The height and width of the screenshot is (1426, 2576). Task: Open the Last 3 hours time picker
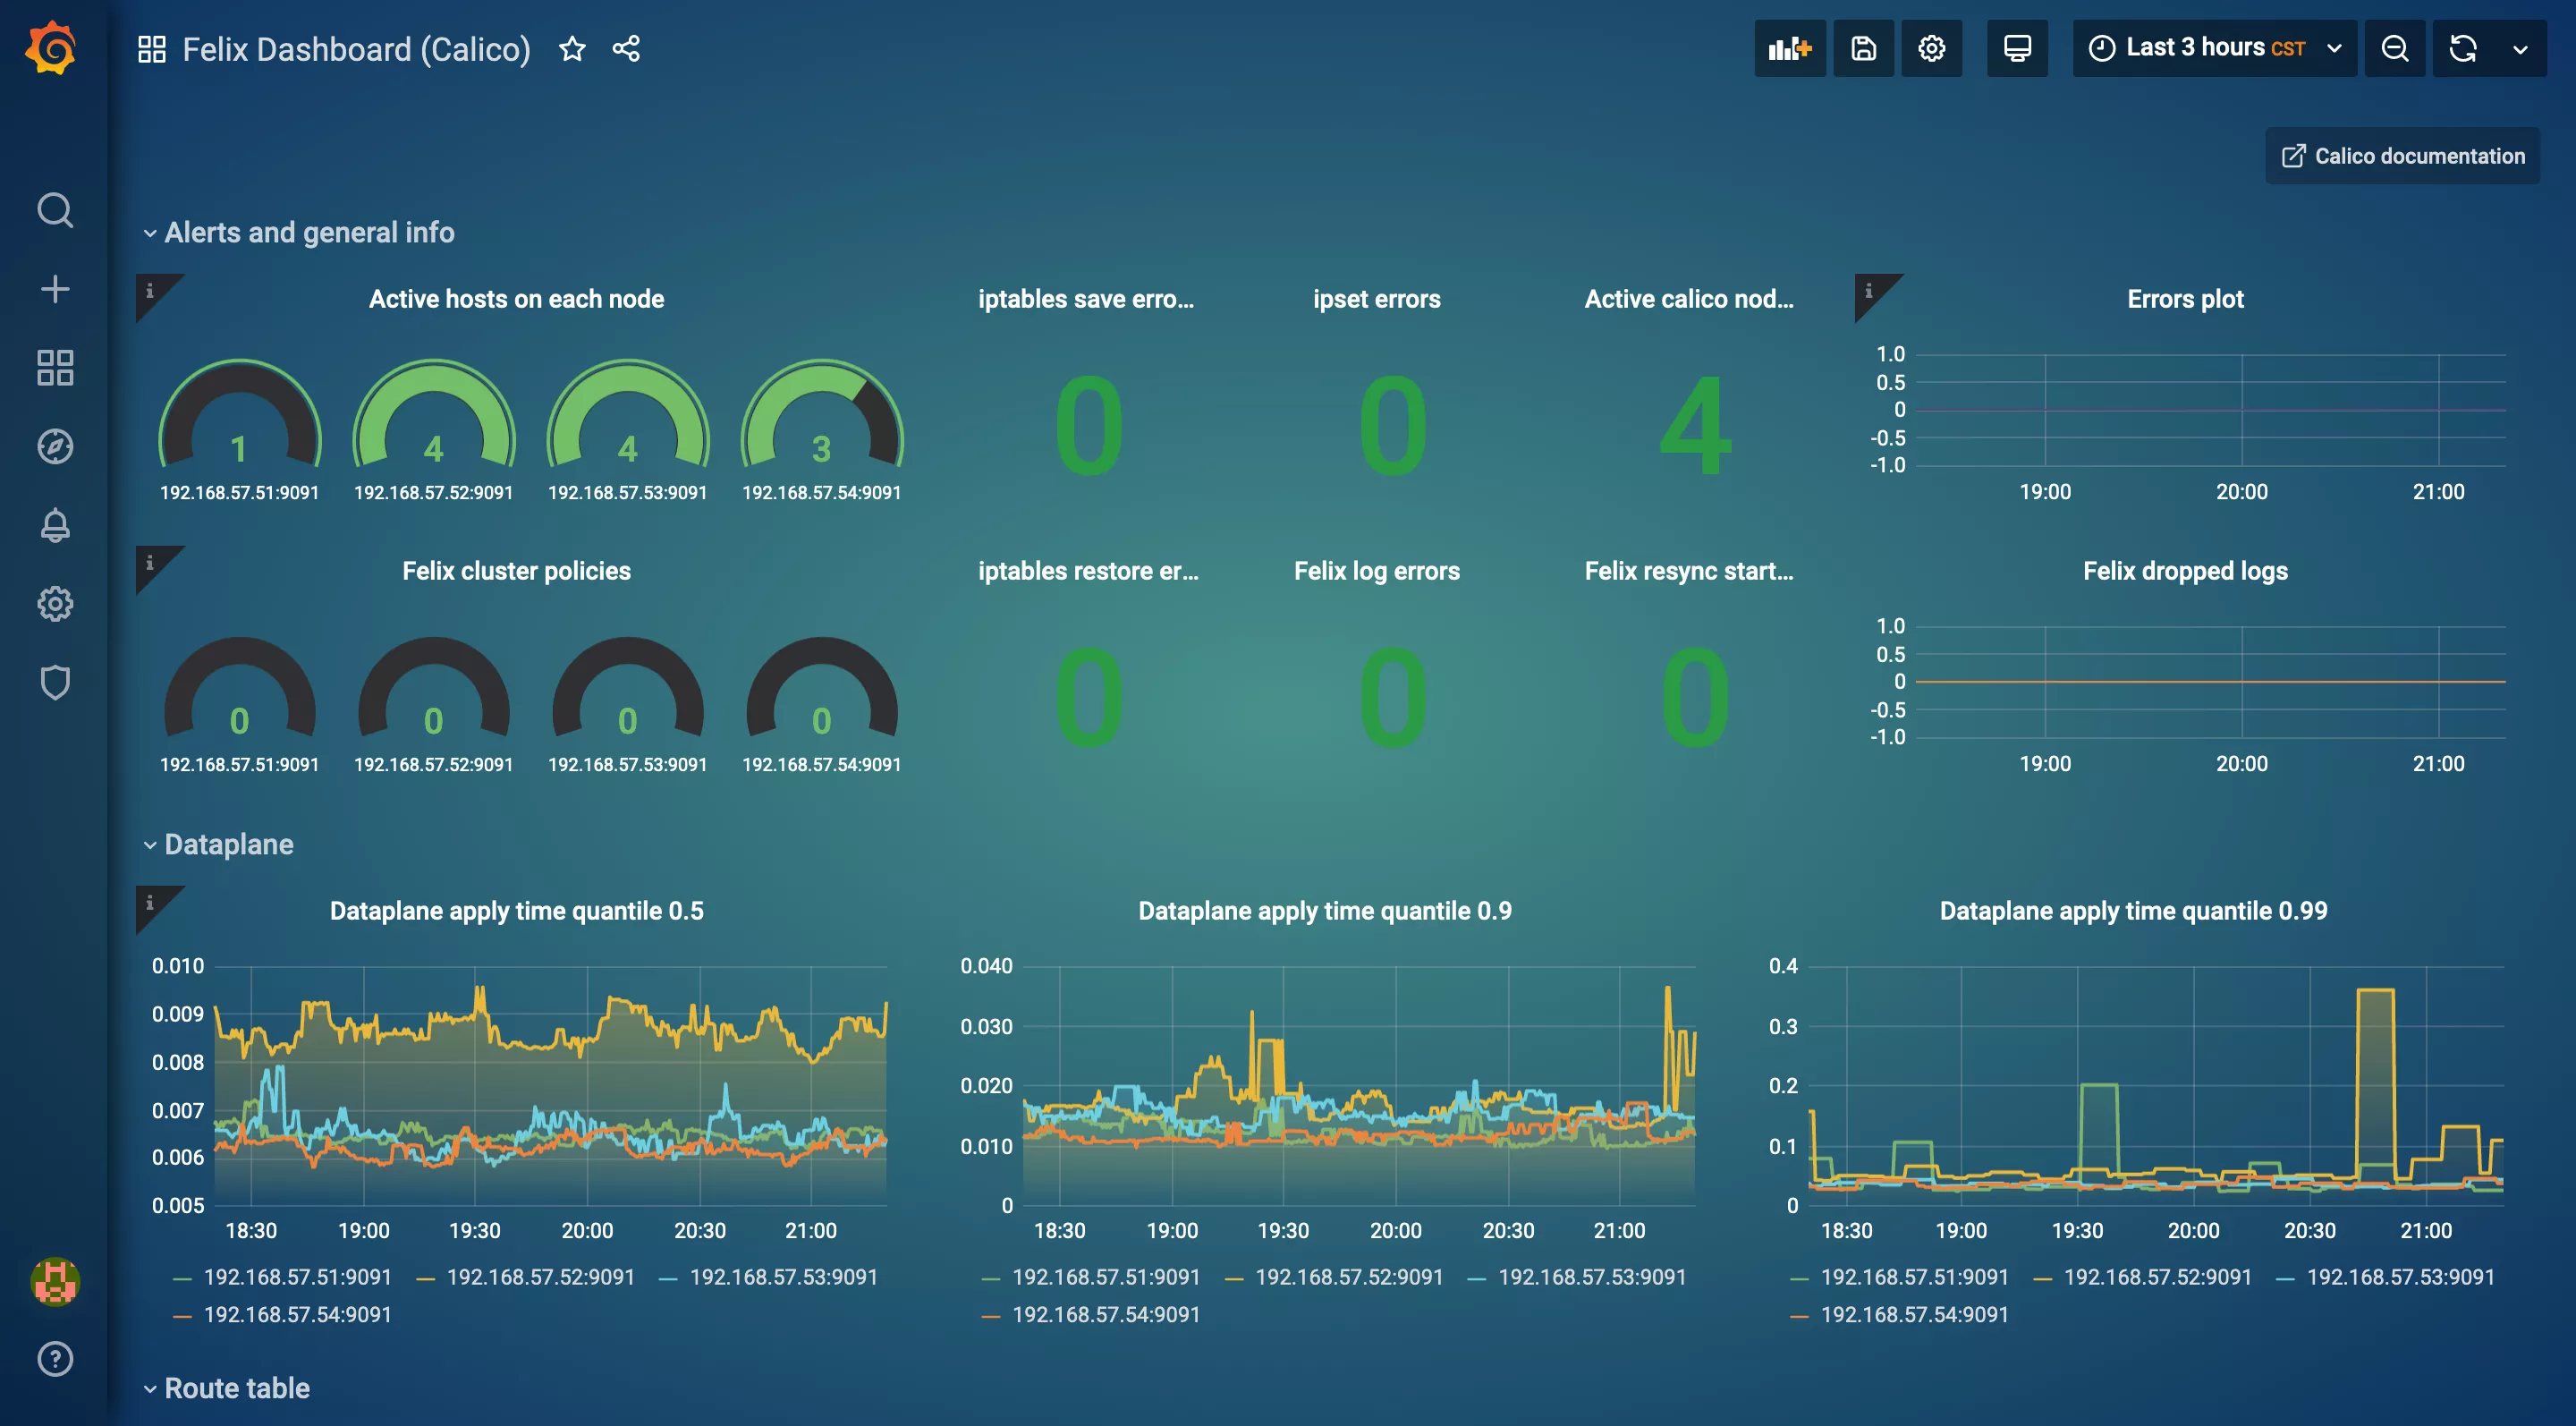click(2214, 48)
